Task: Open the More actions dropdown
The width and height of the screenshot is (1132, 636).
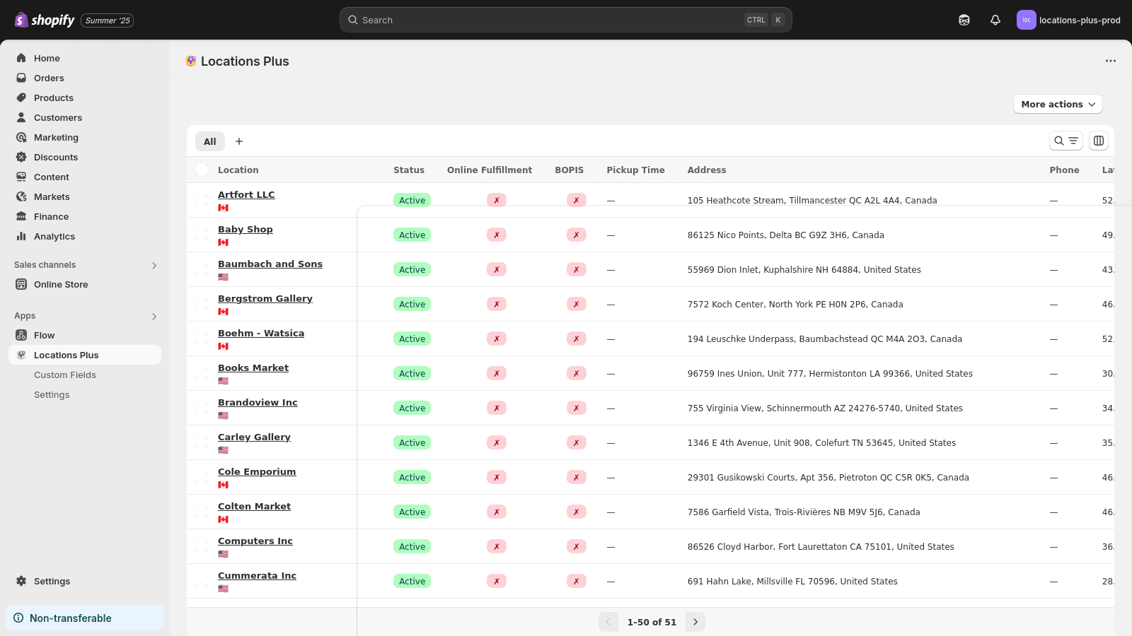Action: (1057, 104)
